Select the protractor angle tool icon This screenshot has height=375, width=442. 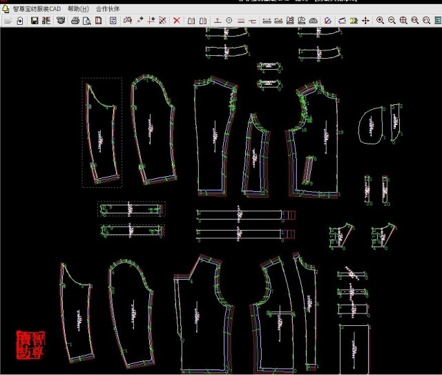click(313, 21)
